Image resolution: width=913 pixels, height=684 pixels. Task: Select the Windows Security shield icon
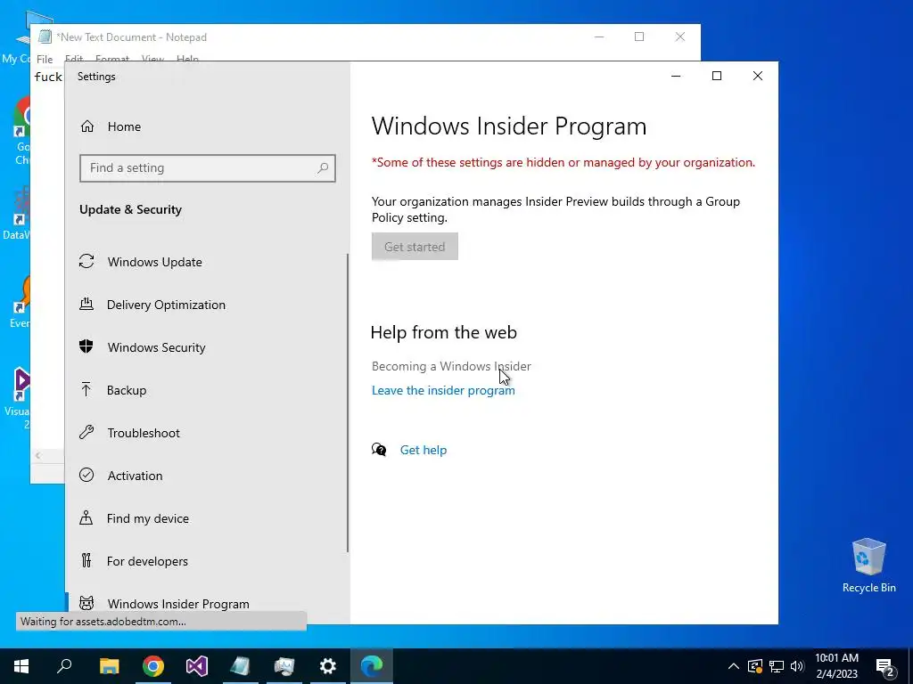[x=86, y=346]
